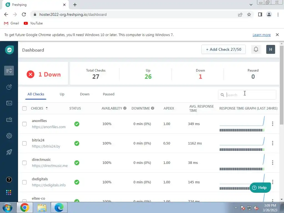Tick the checkbox for bitrix24
Screen dimensions: 284x213
(x=24, y=143)
